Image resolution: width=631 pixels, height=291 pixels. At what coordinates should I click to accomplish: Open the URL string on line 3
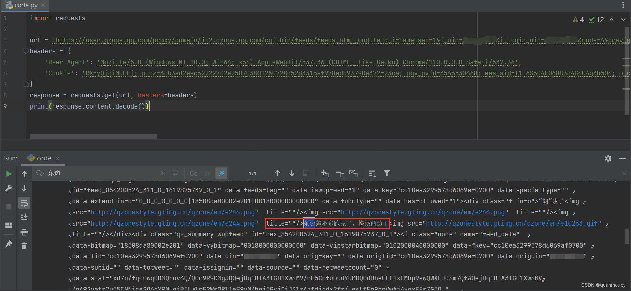coord(341,40)
